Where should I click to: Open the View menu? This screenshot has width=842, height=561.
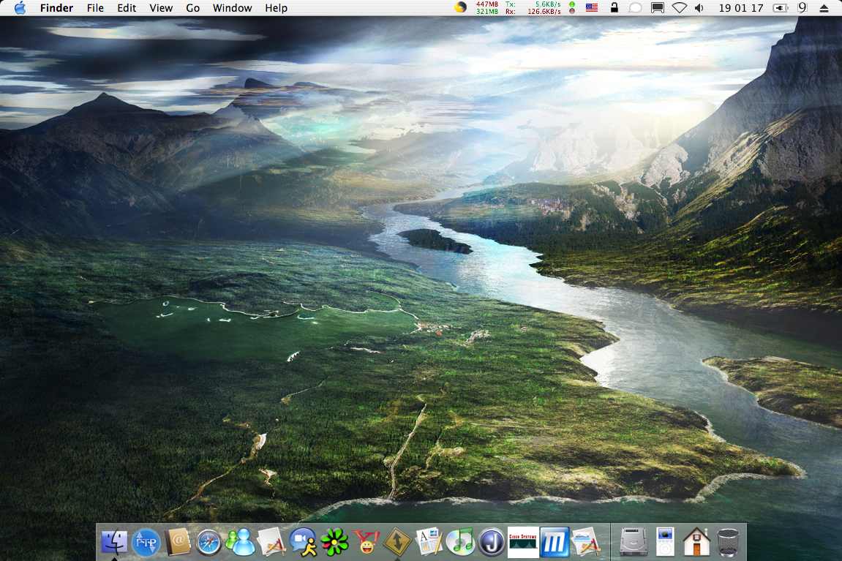[161, 8]
